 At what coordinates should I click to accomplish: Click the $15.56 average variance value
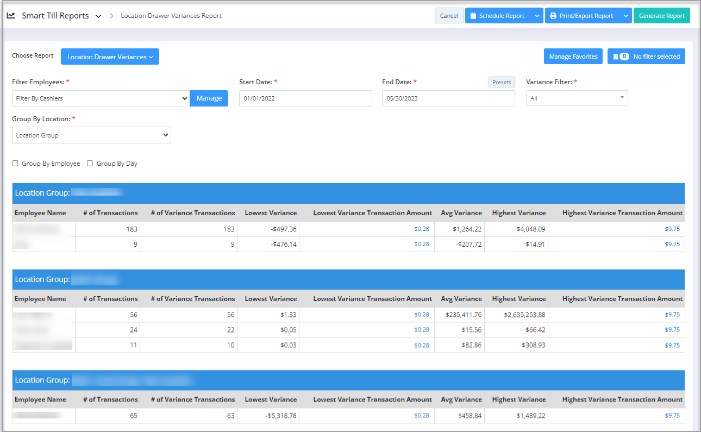coord(472,330)
